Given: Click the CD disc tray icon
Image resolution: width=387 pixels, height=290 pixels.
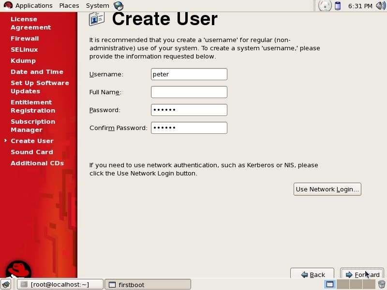Looking at the screenshot, I should click(x=325, y=6).
